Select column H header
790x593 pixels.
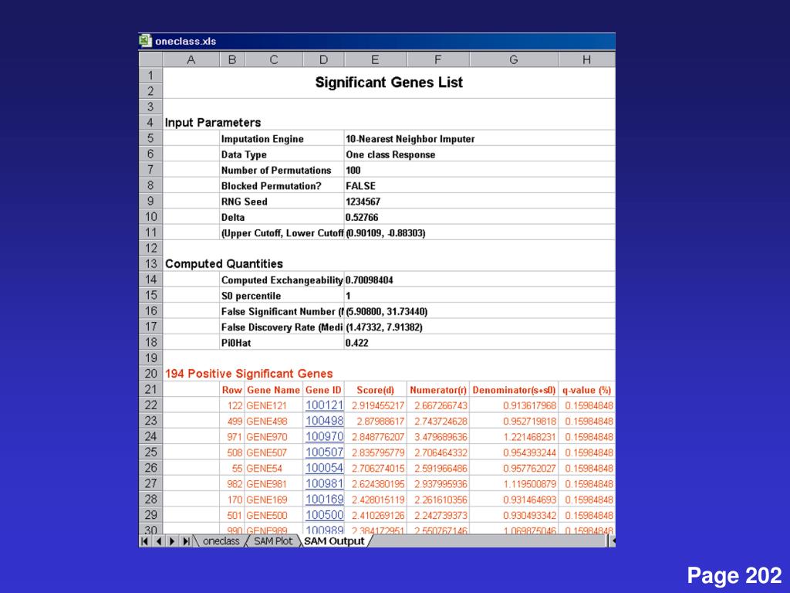pyautogui.click(x=586, y=59)
